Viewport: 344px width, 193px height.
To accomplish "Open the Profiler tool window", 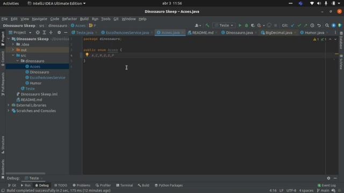I will (103, 185).
